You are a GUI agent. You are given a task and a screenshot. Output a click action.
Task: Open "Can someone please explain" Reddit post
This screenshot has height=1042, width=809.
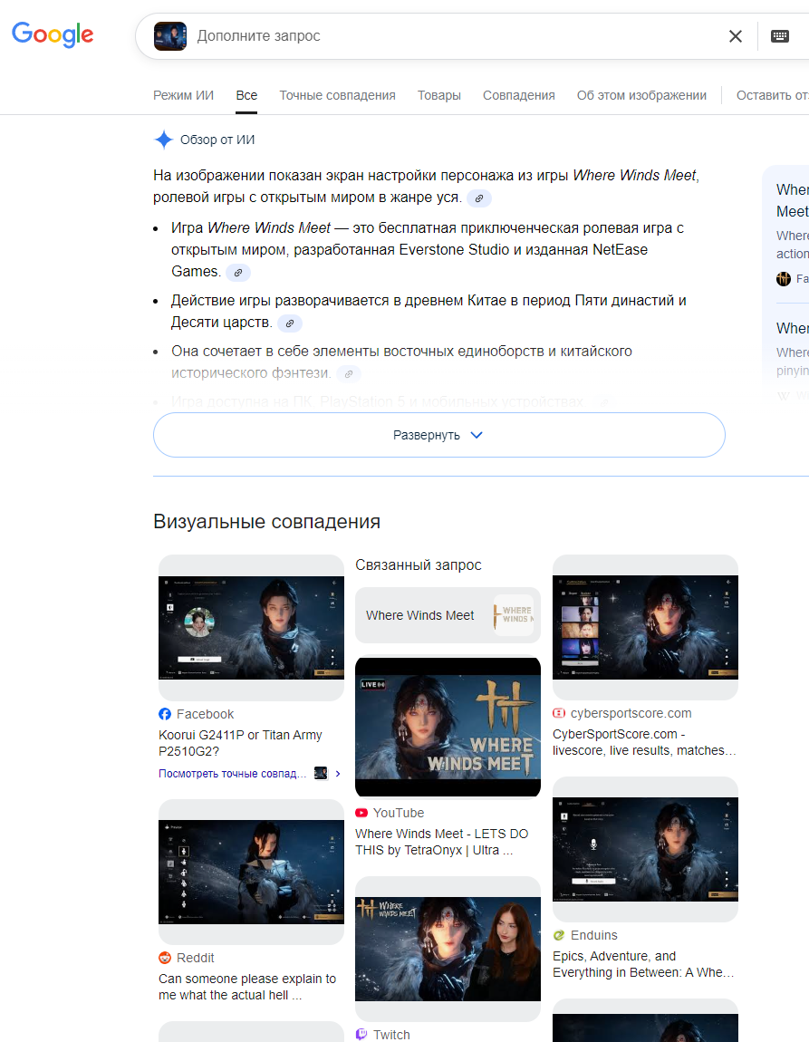tap(247, 987)
